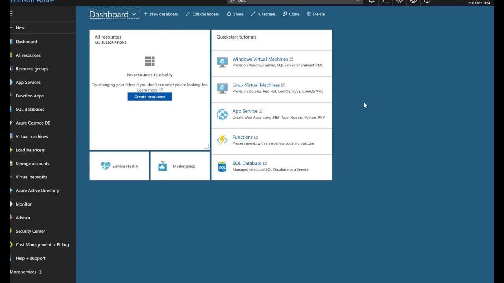Open Storage accounts in the sidebar
Viewport: 504px width, 283px height.
pyautogui.click(x=43, y=164)
